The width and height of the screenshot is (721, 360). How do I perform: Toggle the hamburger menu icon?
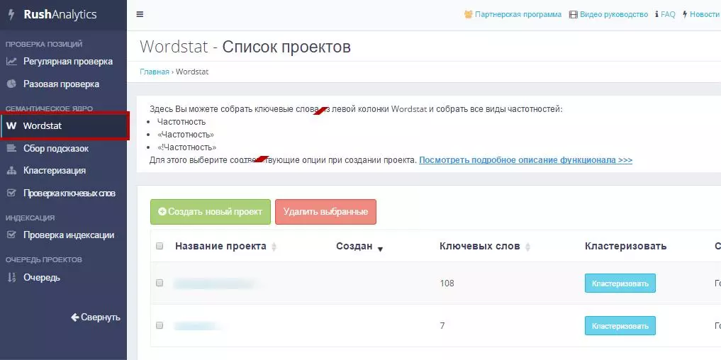click(140, 14)
